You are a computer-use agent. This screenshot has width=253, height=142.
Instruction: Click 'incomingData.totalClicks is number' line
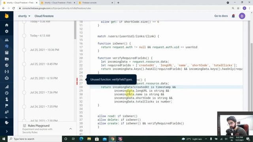pos(143,102)
